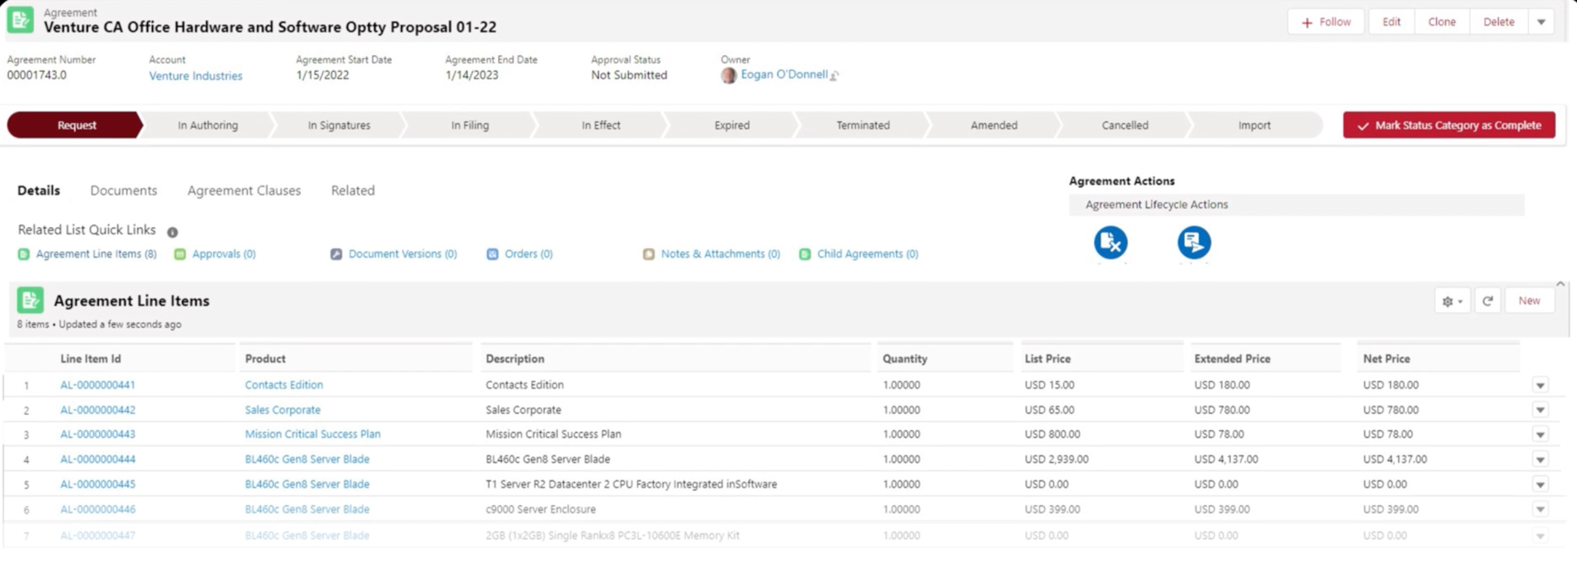Delete the agreement
Viewport: 1577px width, 566px height.
[x=1498, y=22]
